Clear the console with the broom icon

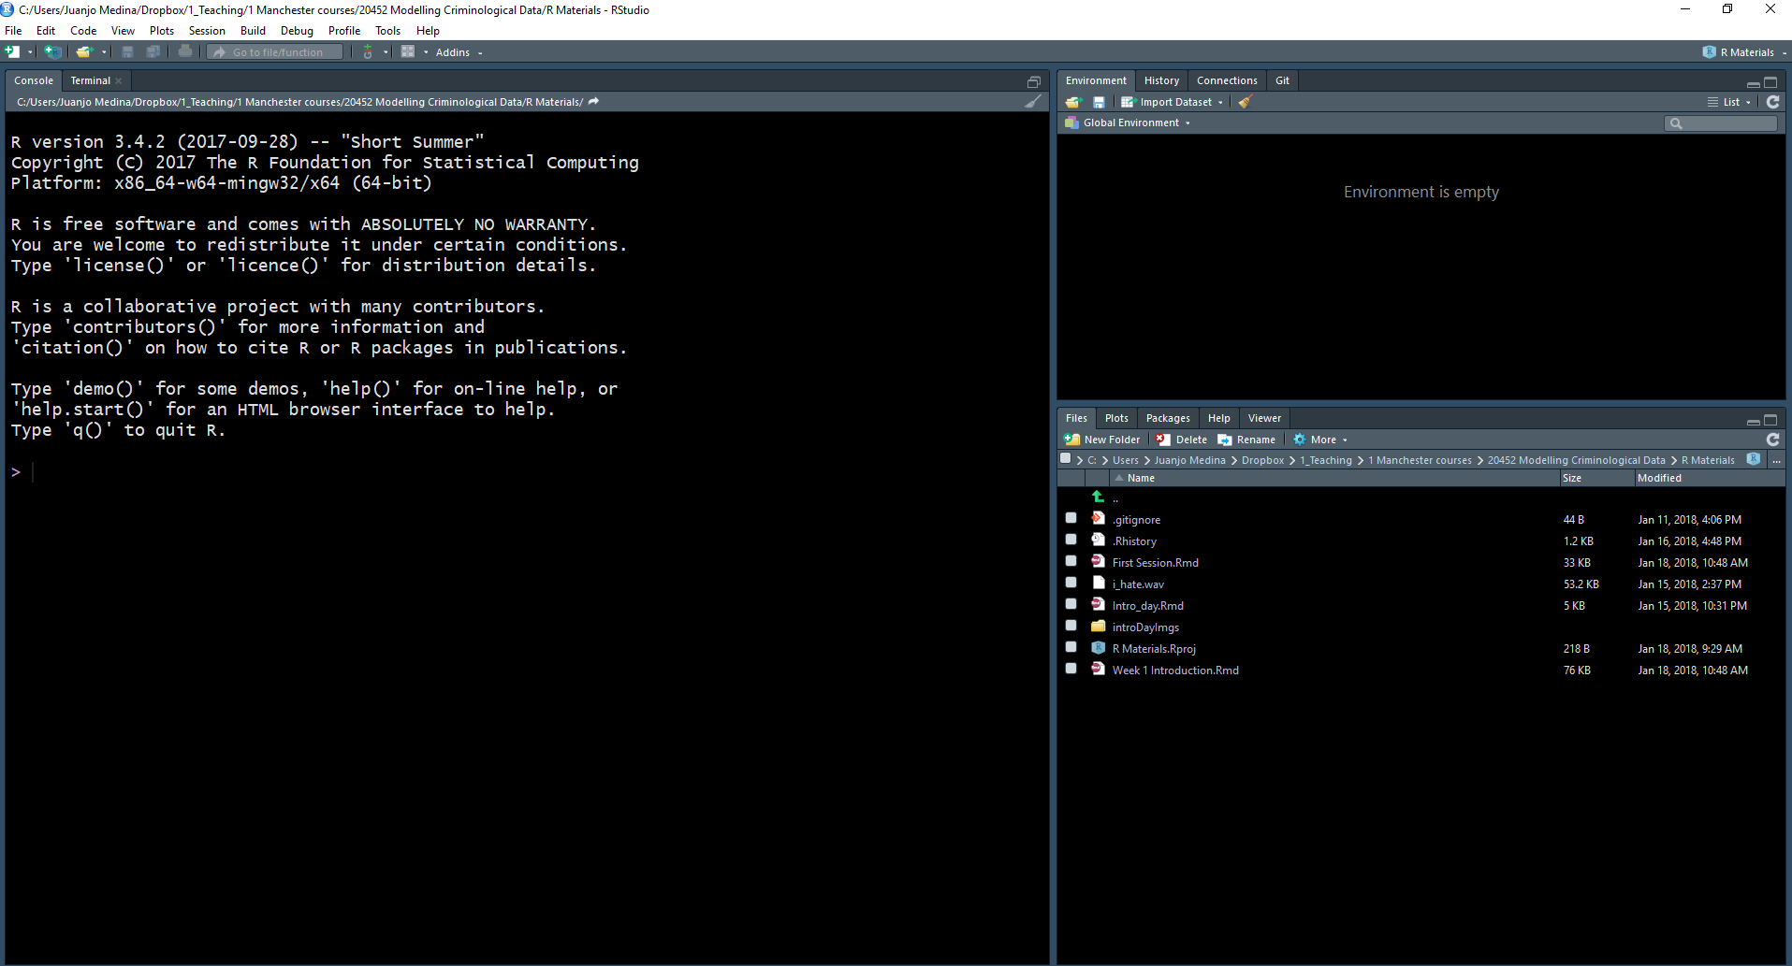pyautogui.click(x=1032, y=102)
